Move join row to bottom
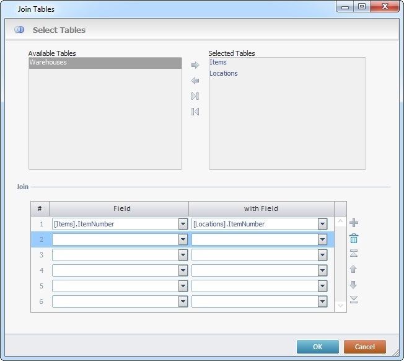Image resolution: width=404 pixels, height=361 pixels. [x=354, y=300]
